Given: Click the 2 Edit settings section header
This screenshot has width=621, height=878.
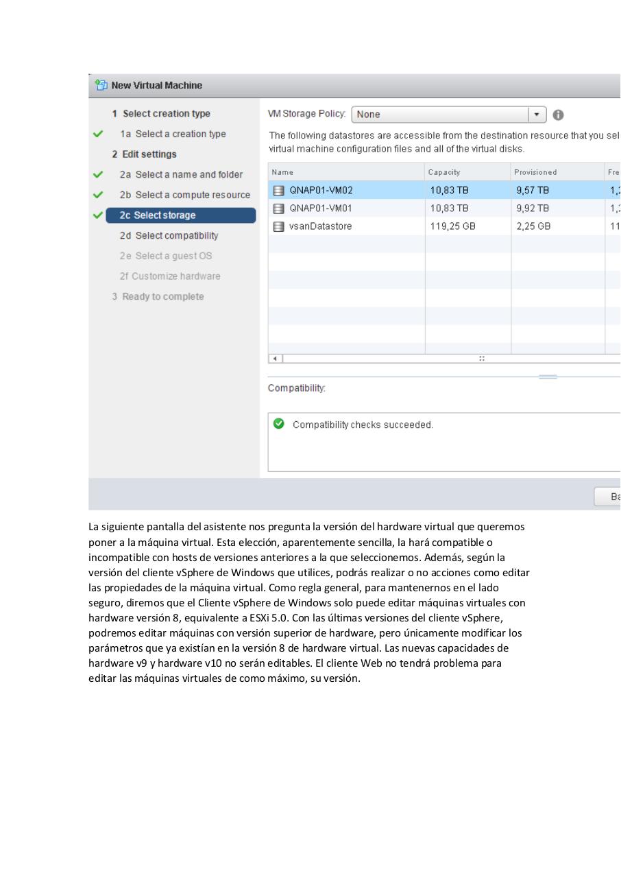Looking at the screenshot, I should pyautogui.click(x=148, y=154).
